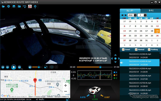This screenshot has width=161, height=101.
Task: Open file folder icon in toolbar
Action: pos(3,7)
